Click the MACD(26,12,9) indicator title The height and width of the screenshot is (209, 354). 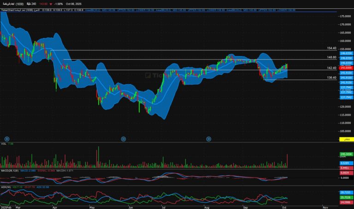(x=10, y=171)
